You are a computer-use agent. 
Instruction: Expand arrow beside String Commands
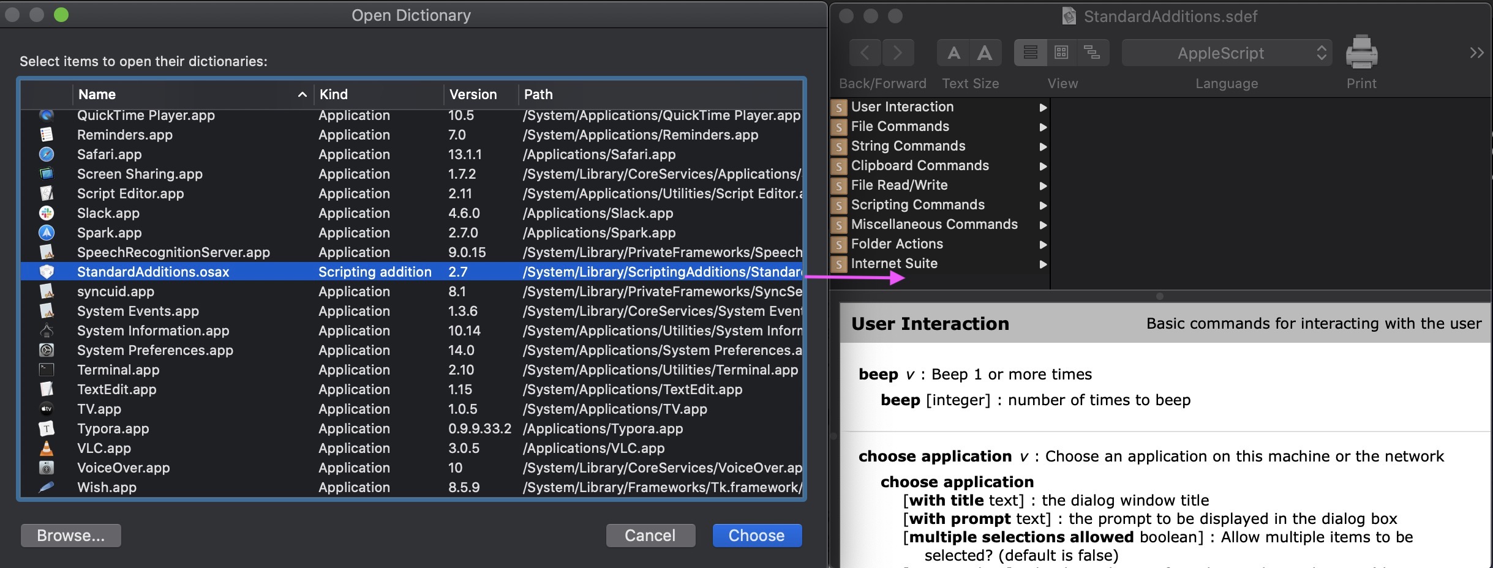click(x=1043, y=147)
